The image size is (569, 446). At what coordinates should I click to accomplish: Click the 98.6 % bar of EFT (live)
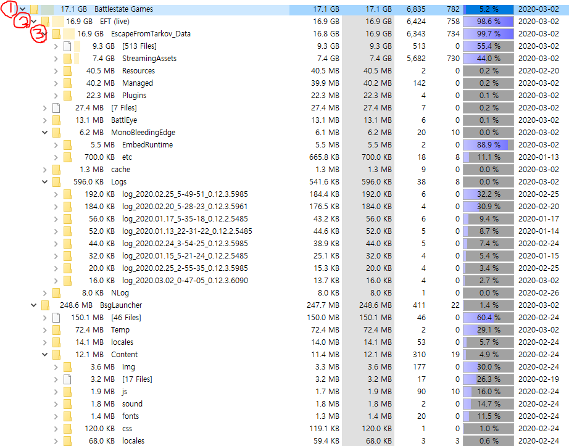(488, 22)
